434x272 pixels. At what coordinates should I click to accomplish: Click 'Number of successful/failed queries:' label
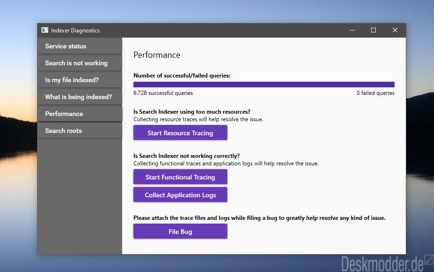182,76
